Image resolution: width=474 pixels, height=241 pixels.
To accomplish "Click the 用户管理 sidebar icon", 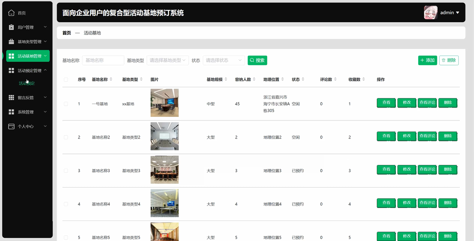I will [x=11, y=27].
